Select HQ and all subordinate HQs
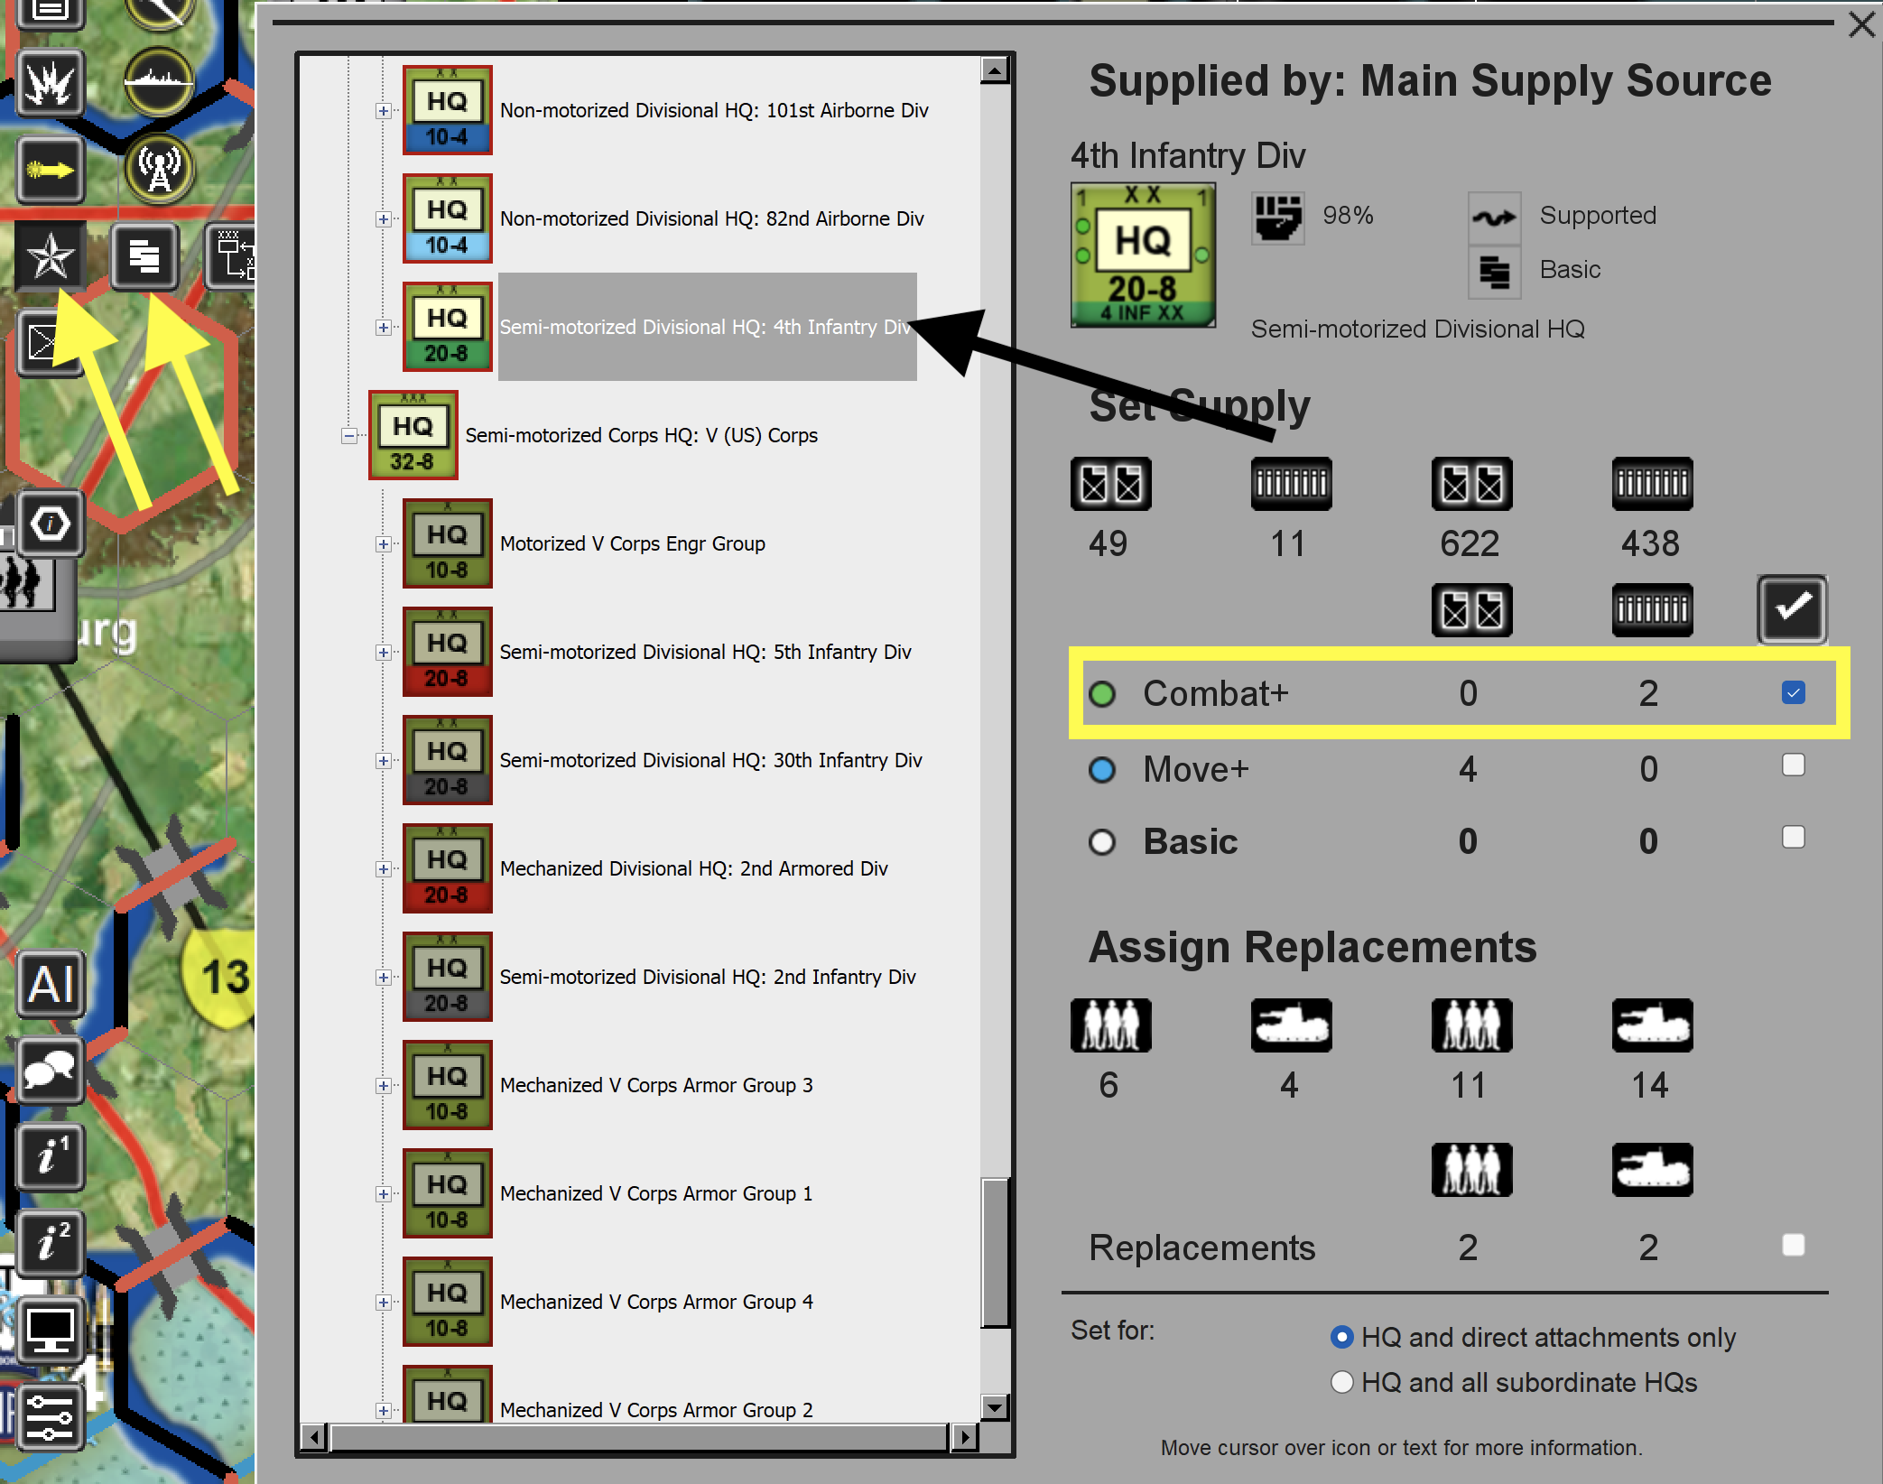This screenshot has height=1484, width=1883. pyautogui.click(x=1342, y=1382)
